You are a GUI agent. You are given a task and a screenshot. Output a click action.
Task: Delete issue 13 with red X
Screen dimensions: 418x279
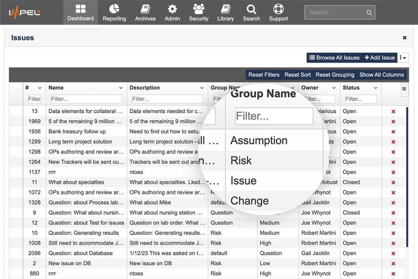pos(394,112)
